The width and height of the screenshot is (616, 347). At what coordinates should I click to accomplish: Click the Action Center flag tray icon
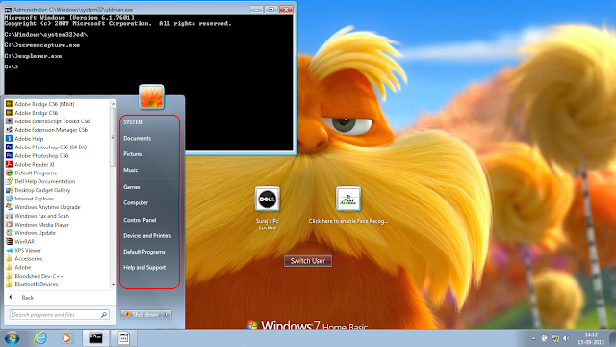tap(544, 338)
